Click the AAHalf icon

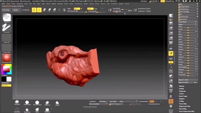point(171,38)
